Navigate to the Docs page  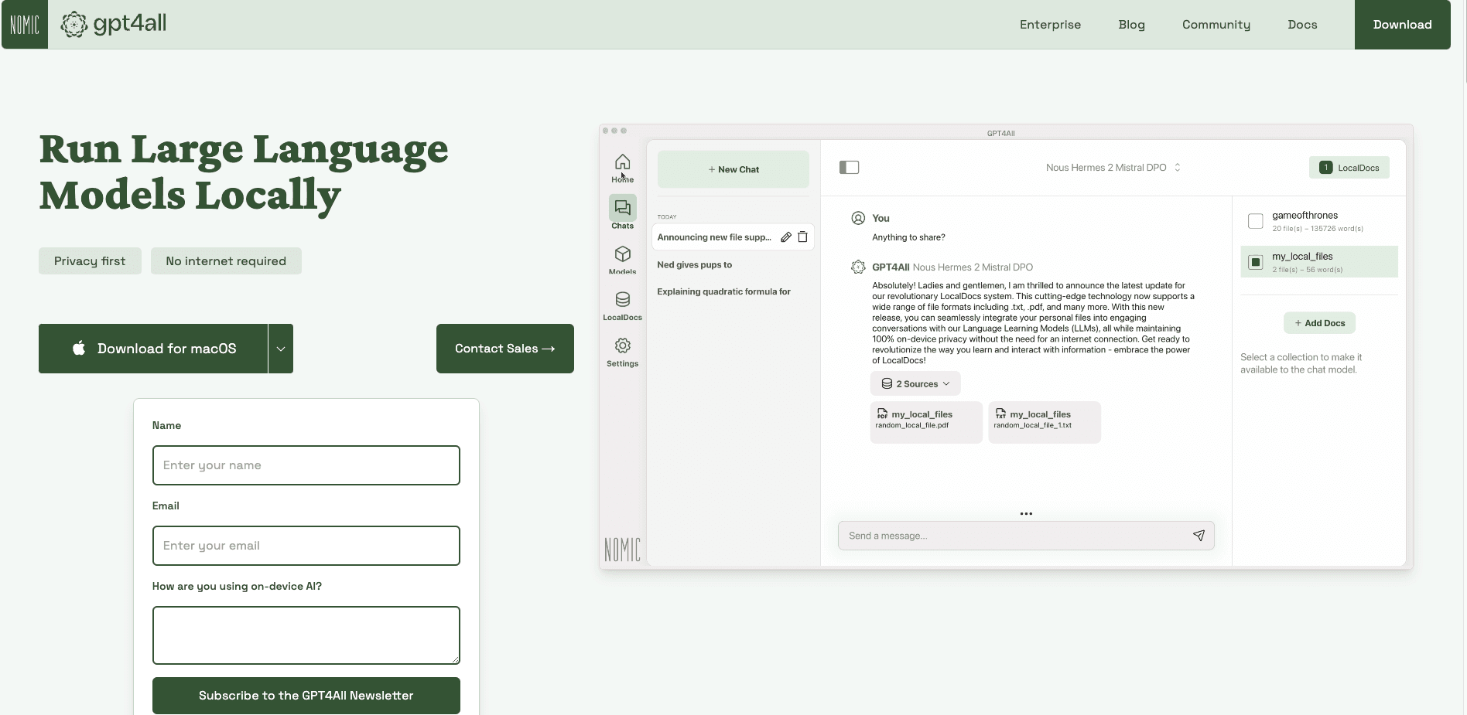point(1302,24)
